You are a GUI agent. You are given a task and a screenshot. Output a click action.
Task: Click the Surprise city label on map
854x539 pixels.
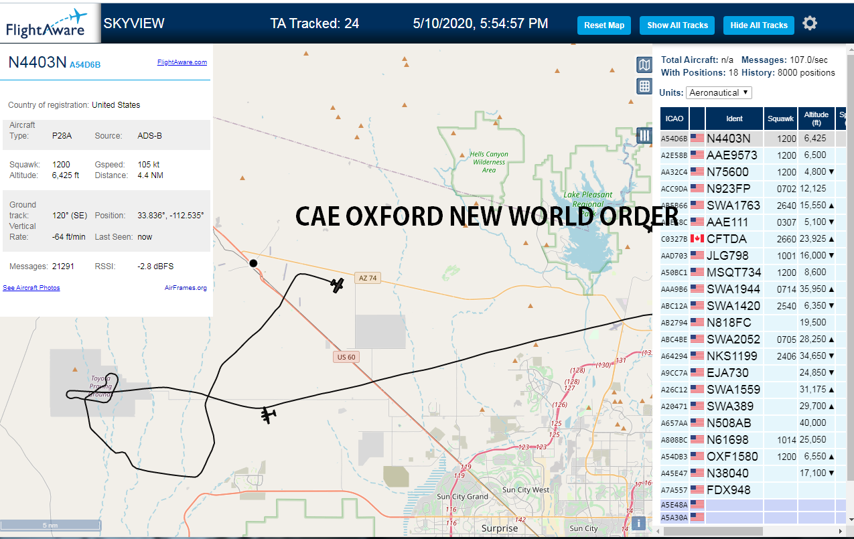(x=500, y=528)
